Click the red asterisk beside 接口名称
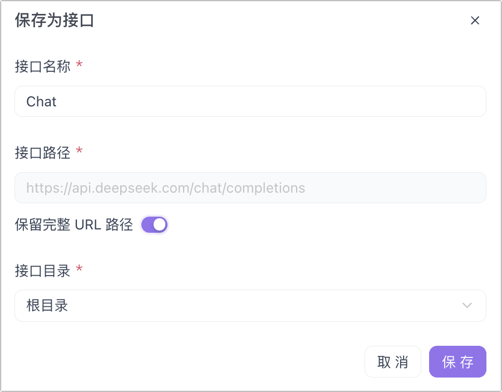This screenshot has width=502, height=392. (x=79, y=66)
